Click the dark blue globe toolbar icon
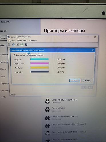The width and height of the screenshot is (106, 142). (26, 45)
